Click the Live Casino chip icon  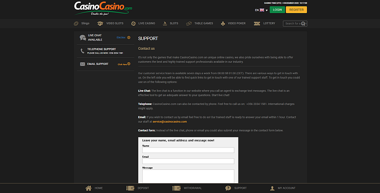(133, 24)
